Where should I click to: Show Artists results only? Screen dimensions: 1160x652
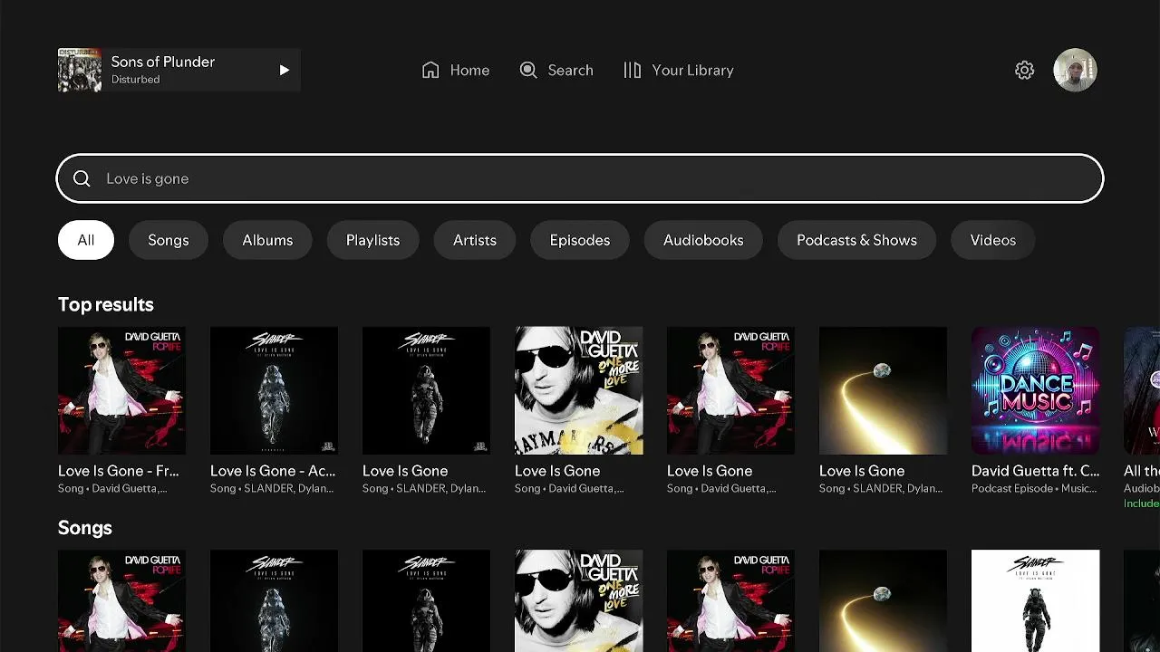pos(475,240)
